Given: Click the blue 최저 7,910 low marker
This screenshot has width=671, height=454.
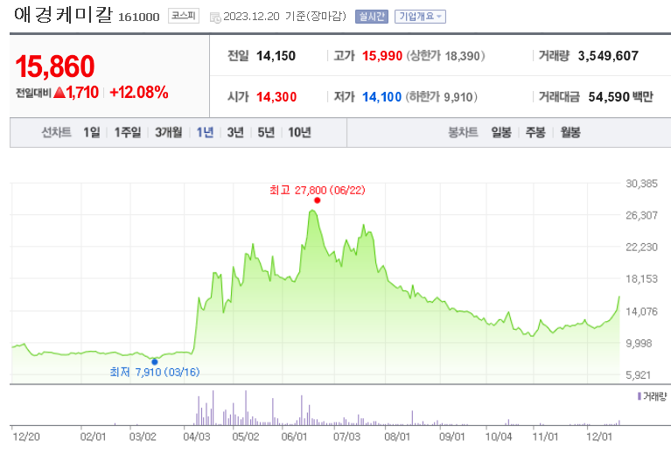Looking at the screenshot, I should [155, 362].
